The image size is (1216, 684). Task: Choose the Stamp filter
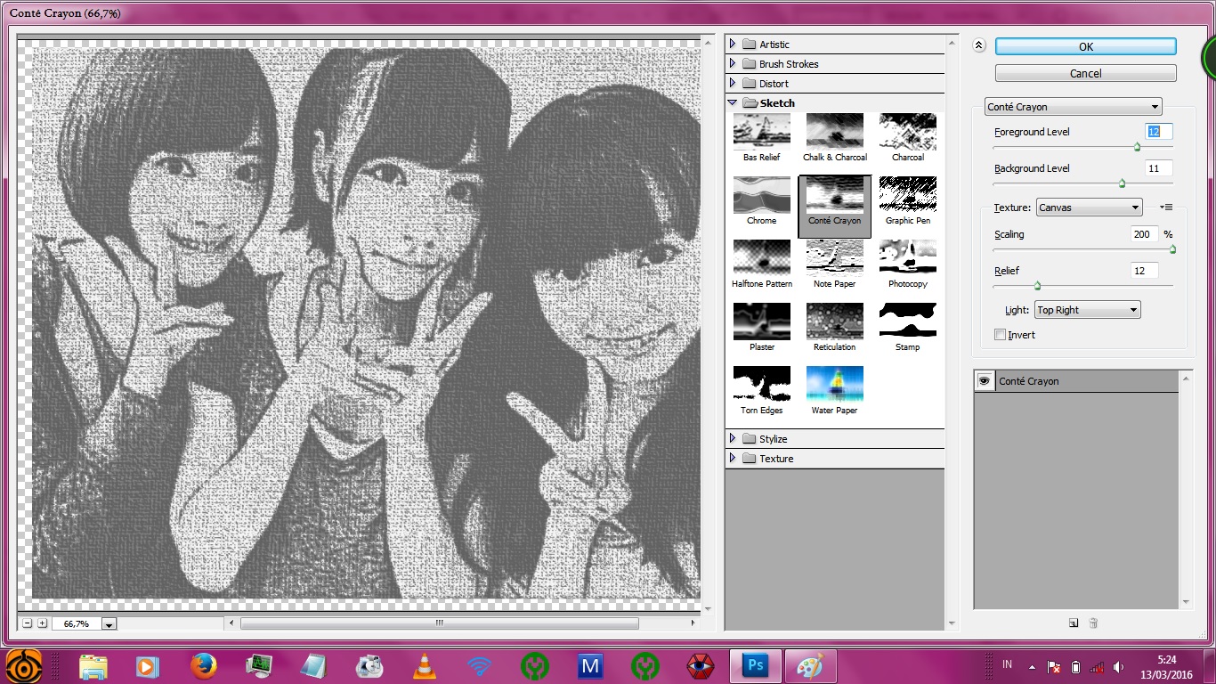click(x=907, y=321)
